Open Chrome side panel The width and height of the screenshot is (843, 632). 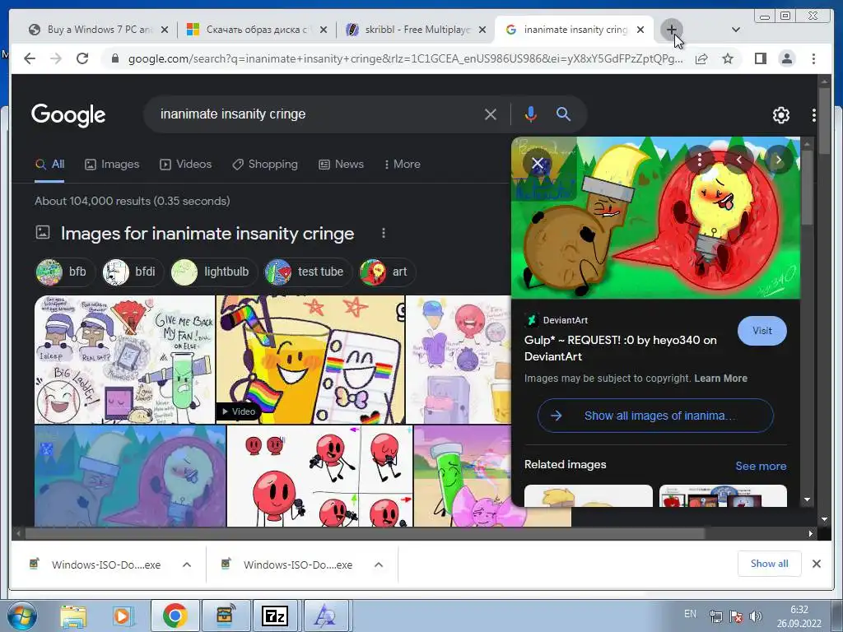pos(760,58)
